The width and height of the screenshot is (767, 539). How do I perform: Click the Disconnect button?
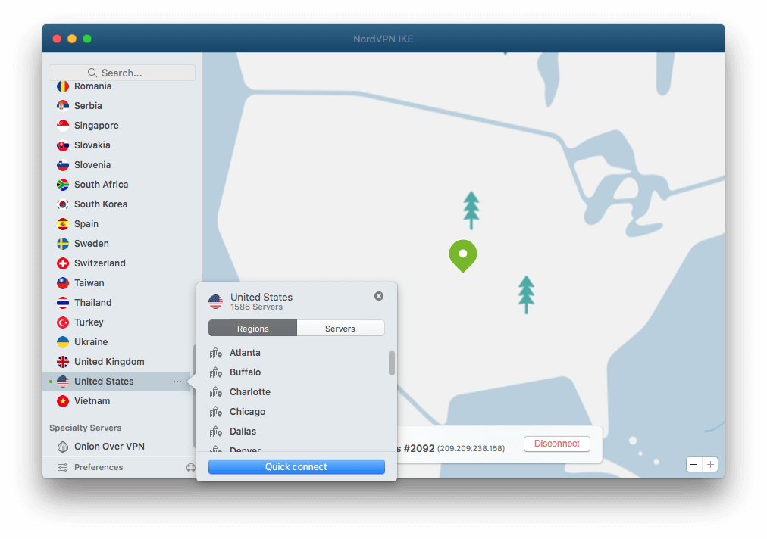pyautogui.click(x=556, y=444)
